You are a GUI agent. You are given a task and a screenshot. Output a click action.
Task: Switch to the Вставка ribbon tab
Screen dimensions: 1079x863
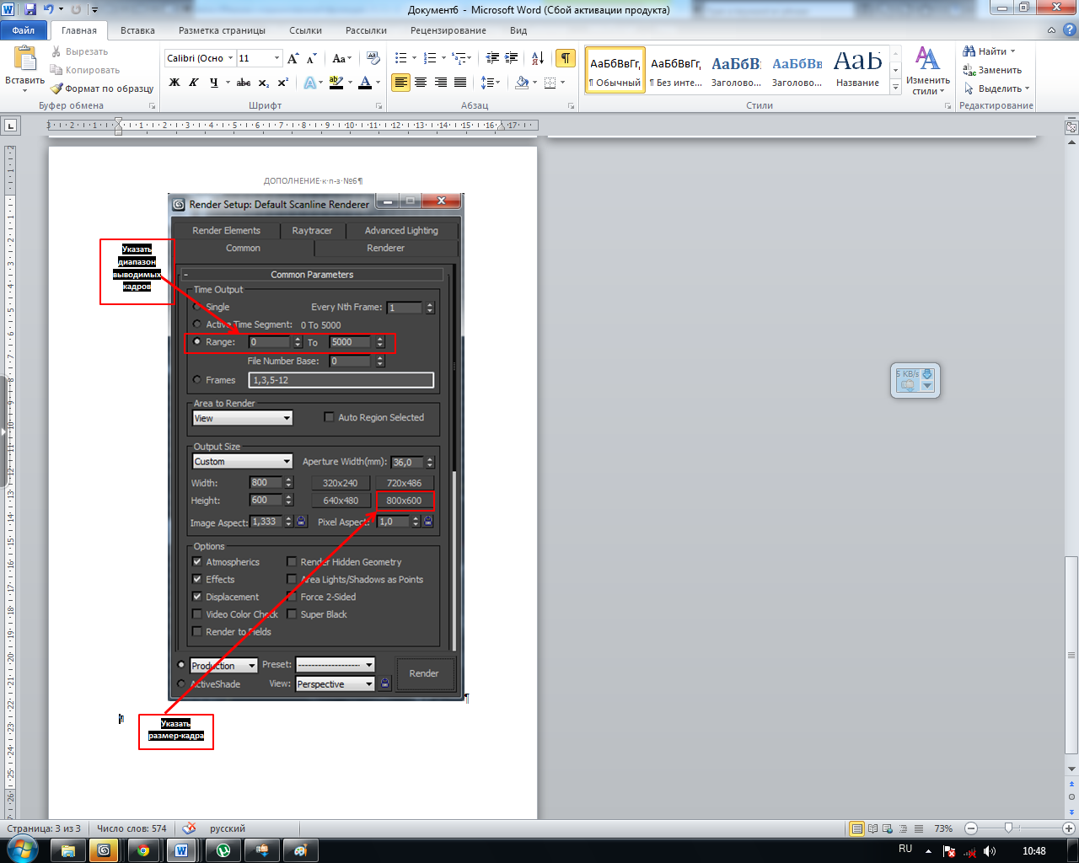[x=137, y=30]
